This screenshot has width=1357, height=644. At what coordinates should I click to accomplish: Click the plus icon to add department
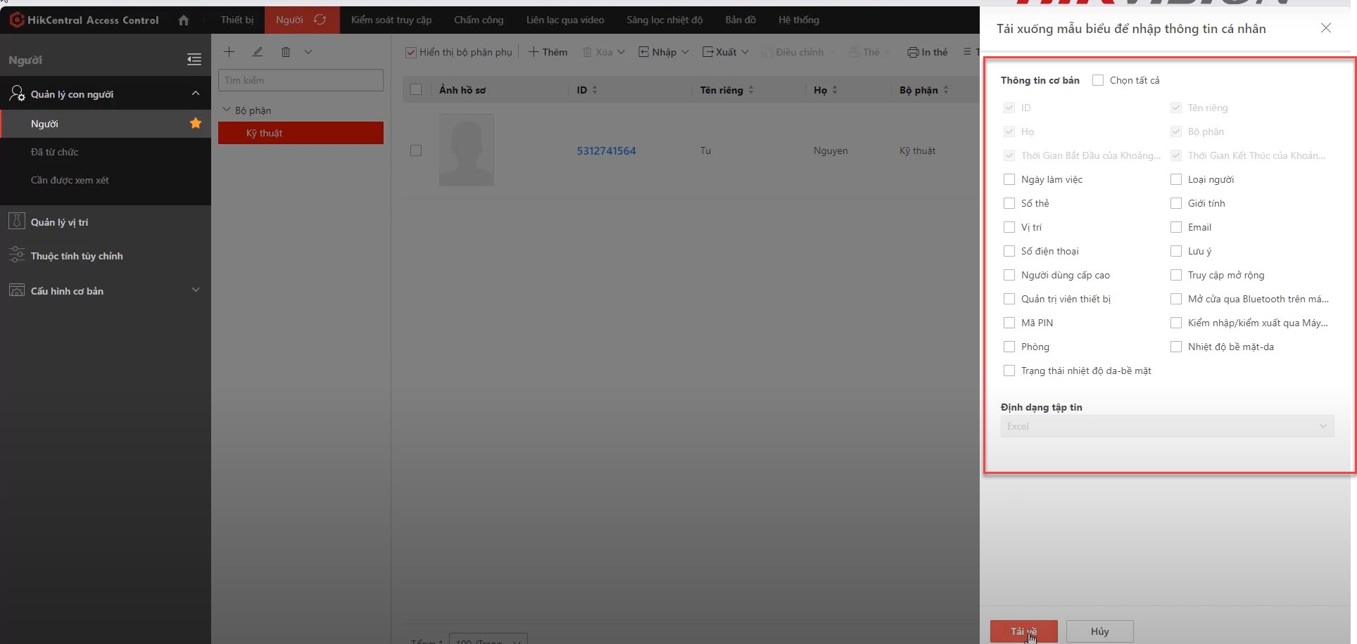229,52
